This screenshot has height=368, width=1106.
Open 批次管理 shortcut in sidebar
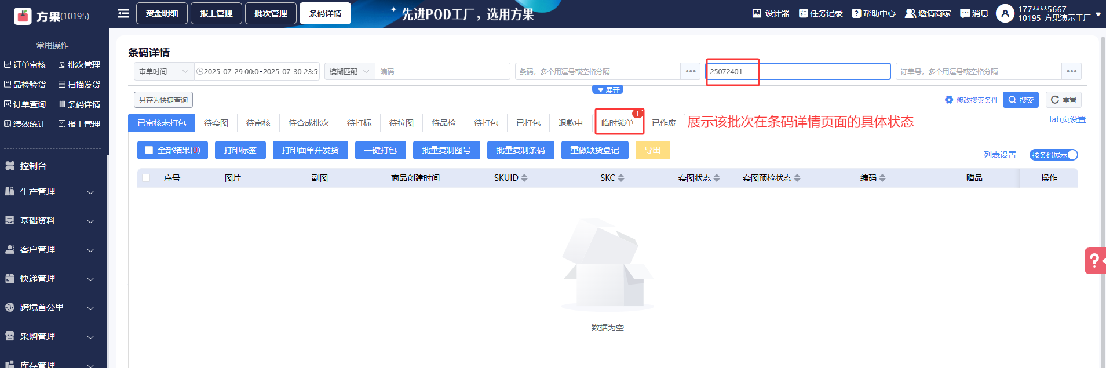pyautogui.click(x=79, y=65)
